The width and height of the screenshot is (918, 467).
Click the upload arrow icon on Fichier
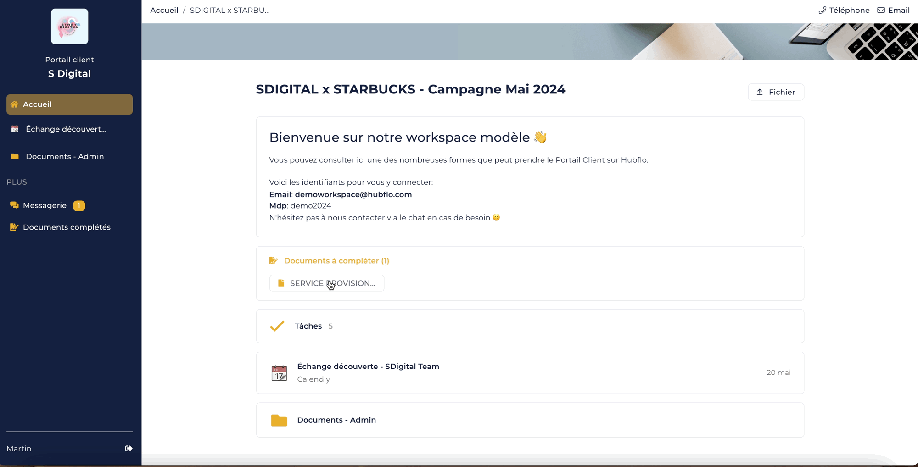[x=760, y=92]
